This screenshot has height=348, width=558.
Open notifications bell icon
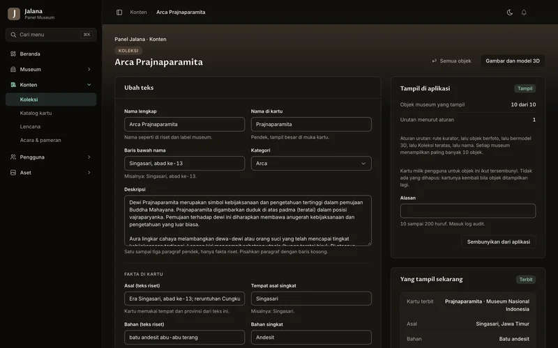[524, 13]
